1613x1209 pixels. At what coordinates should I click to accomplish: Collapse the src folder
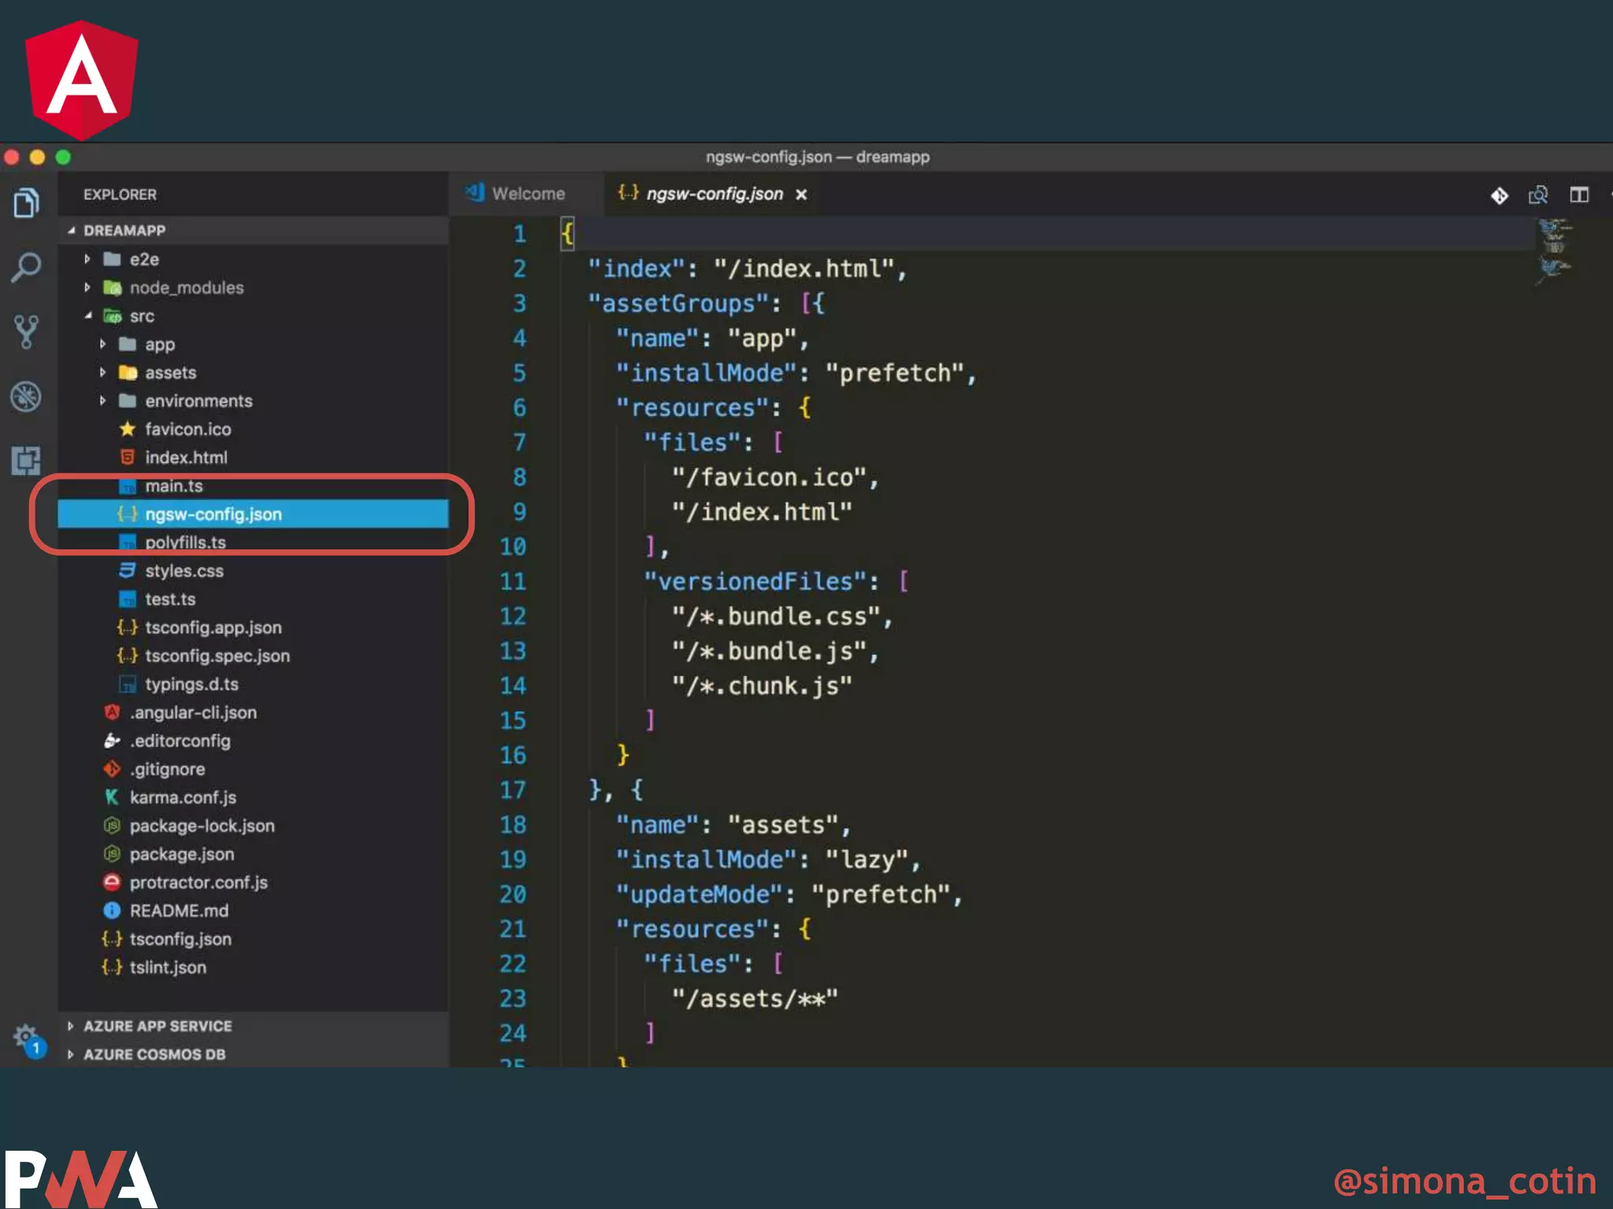[142, 316]
